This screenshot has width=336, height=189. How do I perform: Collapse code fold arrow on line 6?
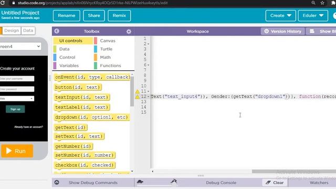(x=148, y=65)
